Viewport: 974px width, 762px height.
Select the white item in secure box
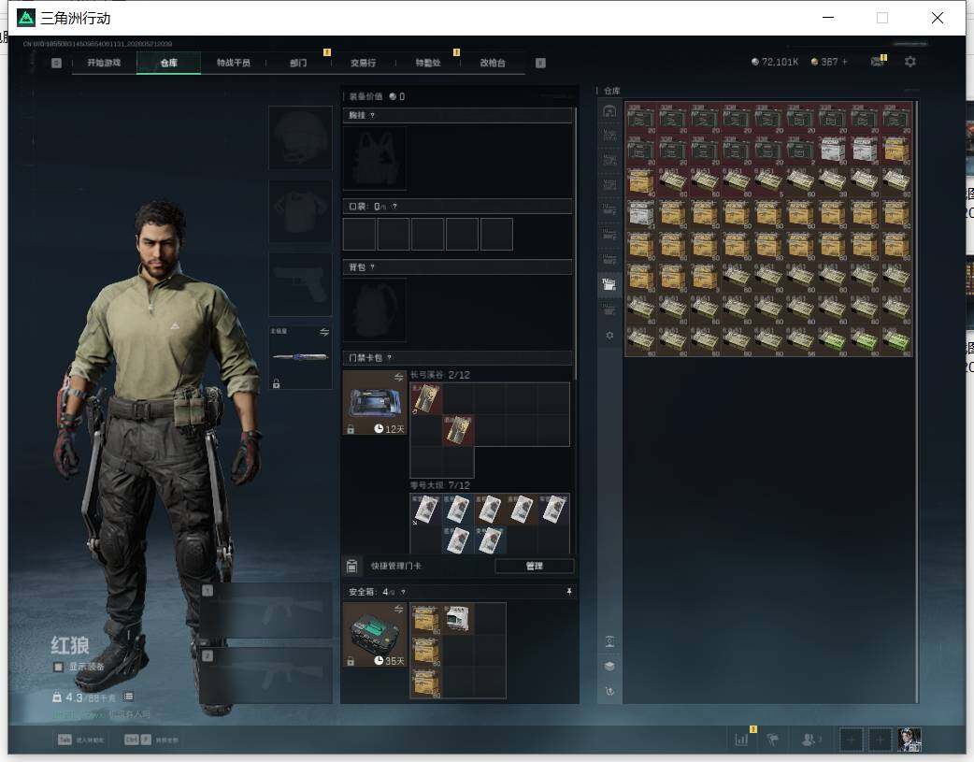point(458,618)
